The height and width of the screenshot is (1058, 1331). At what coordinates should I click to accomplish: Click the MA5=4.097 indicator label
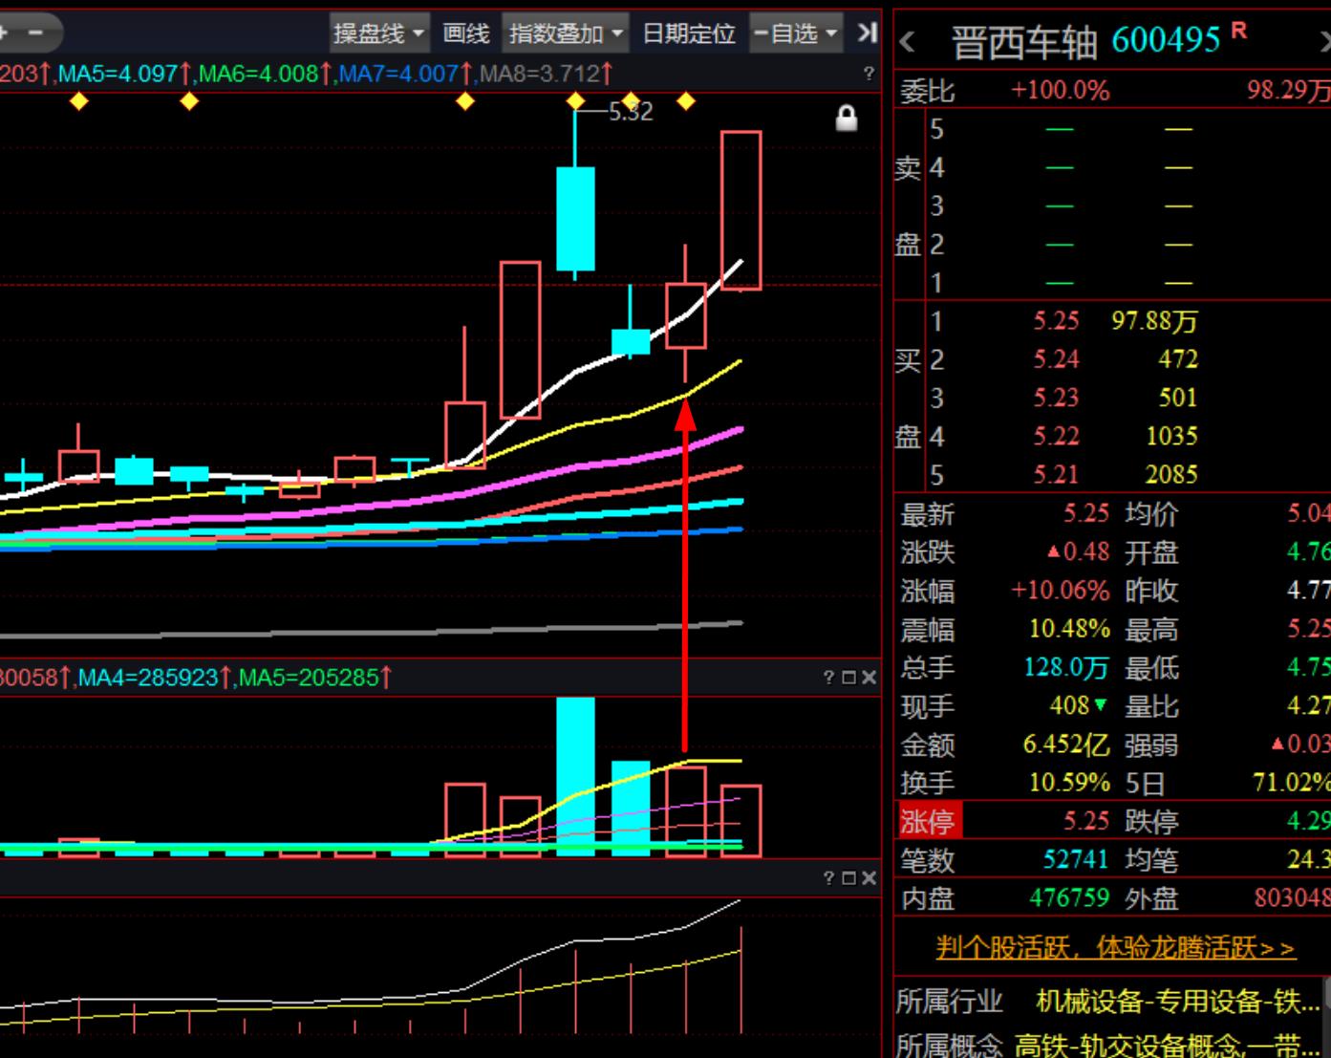[125, 74]
